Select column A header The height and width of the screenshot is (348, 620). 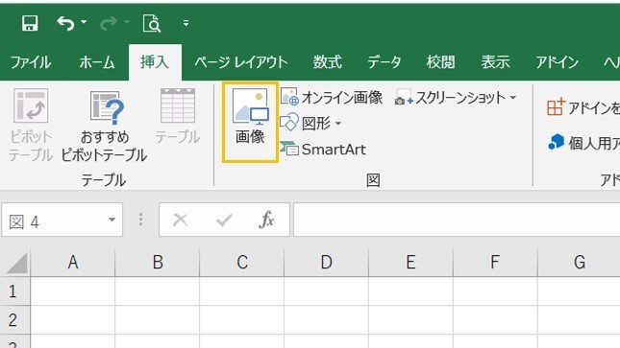pyautogui.click(x=73, y=262)
